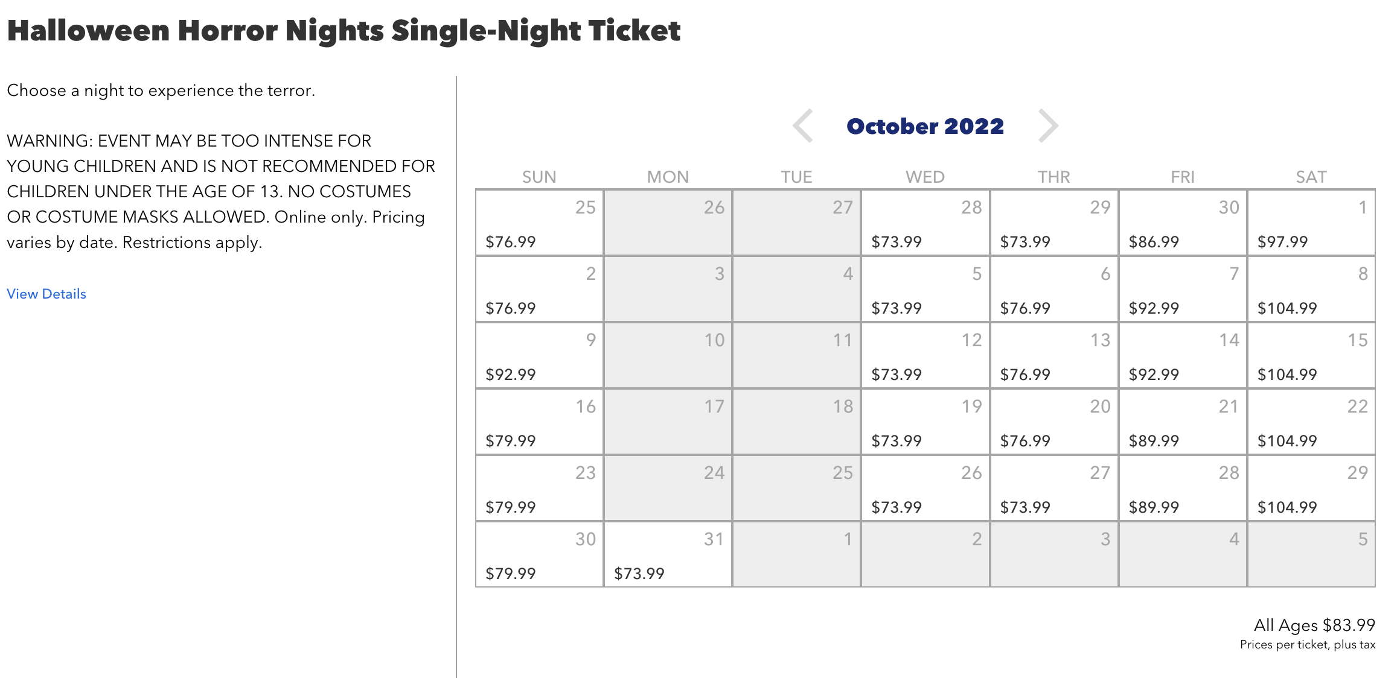This screenshot has height=678, width=1397.
Task: Select Friday October 28 for $89.99
Action: coord(1183,488)
